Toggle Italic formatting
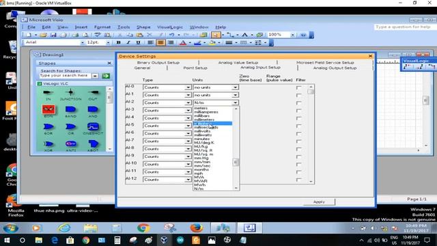 [128, 42]
